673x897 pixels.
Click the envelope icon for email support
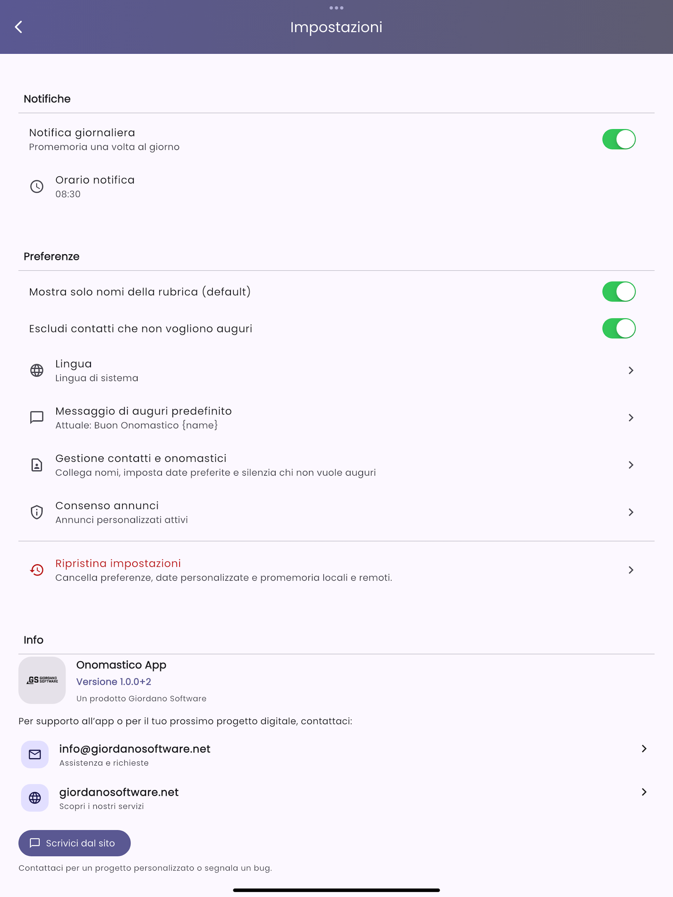pos(35,754)
